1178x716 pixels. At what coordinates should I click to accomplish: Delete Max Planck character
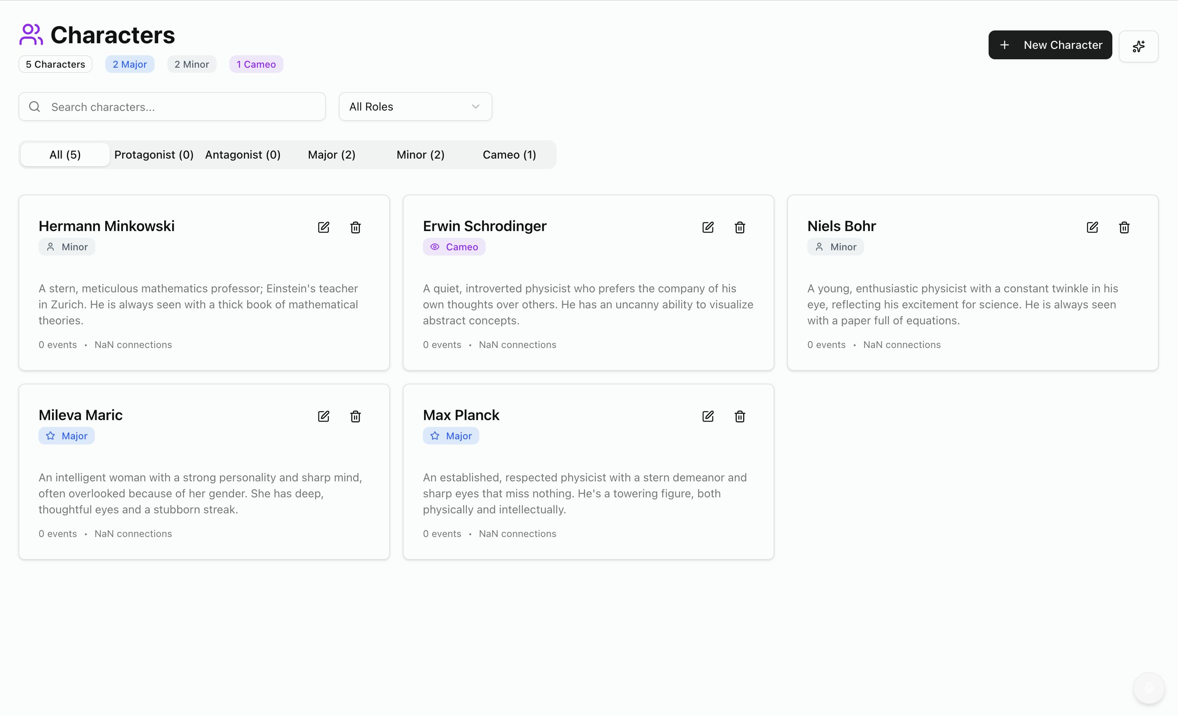point(740,416)
